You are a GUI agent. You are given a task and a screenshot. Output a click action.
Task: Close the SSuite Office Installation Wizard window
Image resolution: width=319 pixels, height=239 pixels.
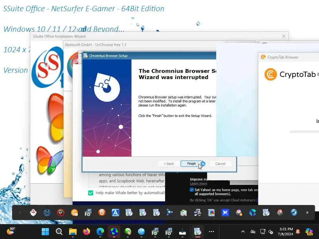click(283, 36)
